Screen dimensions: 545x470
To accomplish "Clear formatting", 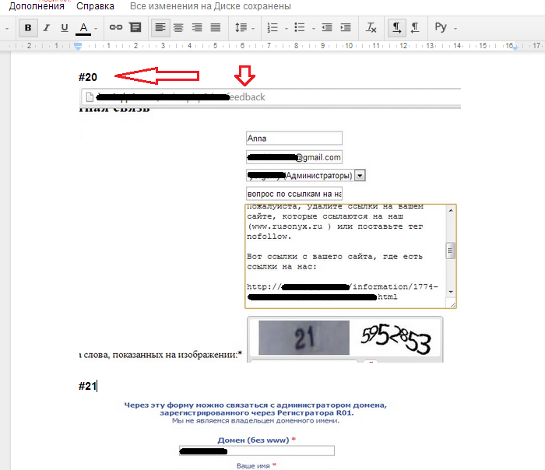I will coord(371,27).
